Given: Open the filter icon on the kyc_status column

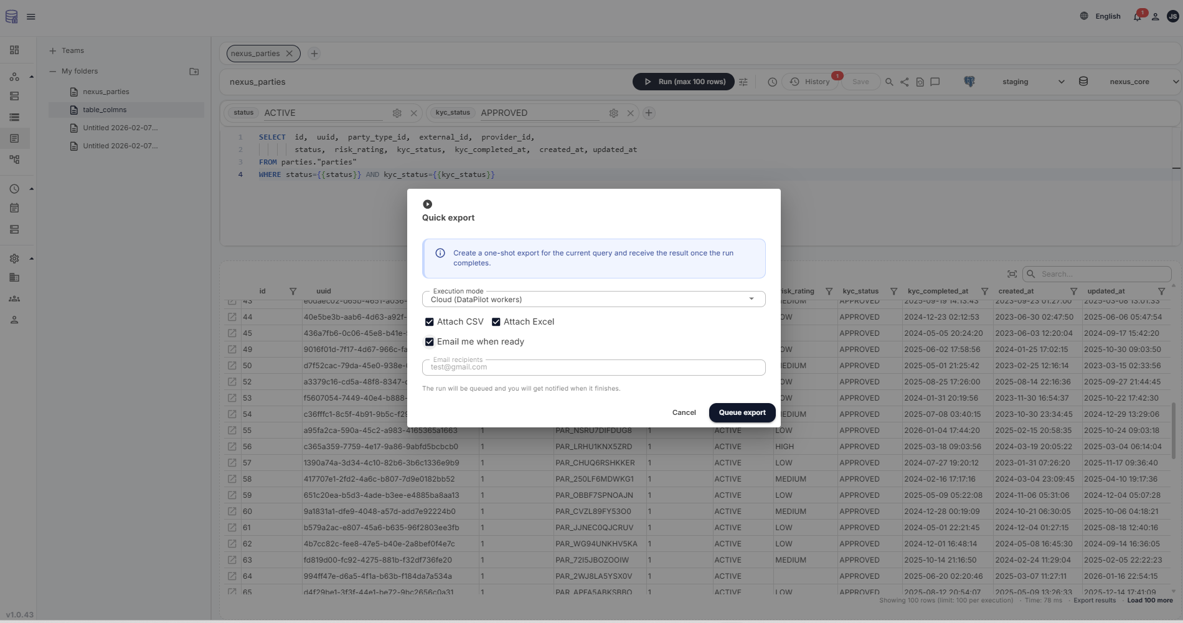Looking at the screenshot, I should [894, 291].
